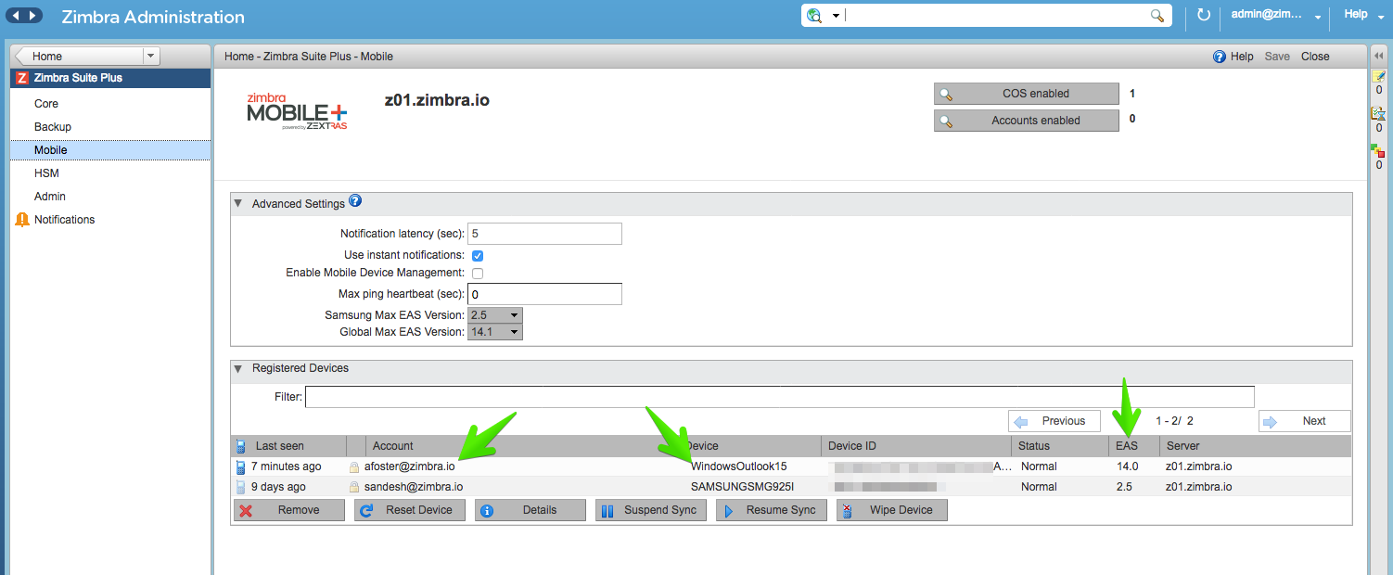Image resolution: width=1393 pixels, height=575 pixels.
Task: Open the Home navigation dropdown arrow
Action: (x=151, y=57)
